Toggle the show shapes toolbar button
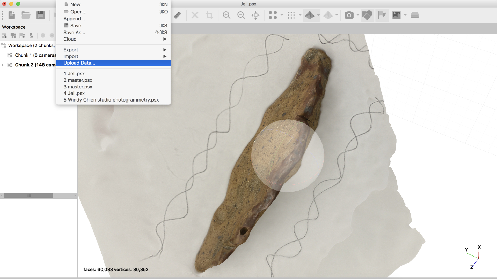 tap(367, 15)
